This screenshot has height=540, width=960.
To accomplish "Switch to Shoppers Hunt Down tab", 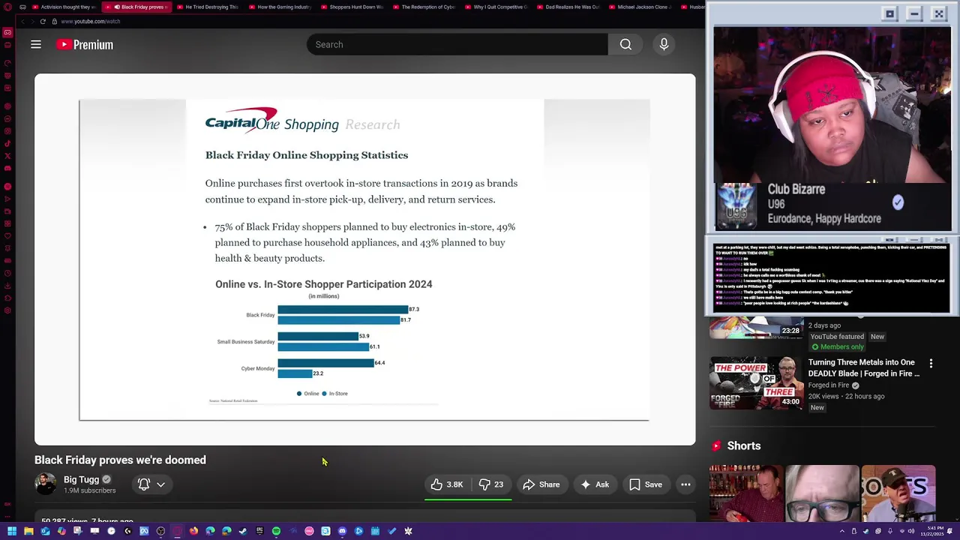I will click(x=351, y=7).
